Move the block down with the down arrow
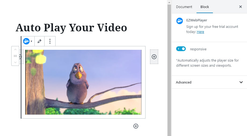 coord(15,62)
